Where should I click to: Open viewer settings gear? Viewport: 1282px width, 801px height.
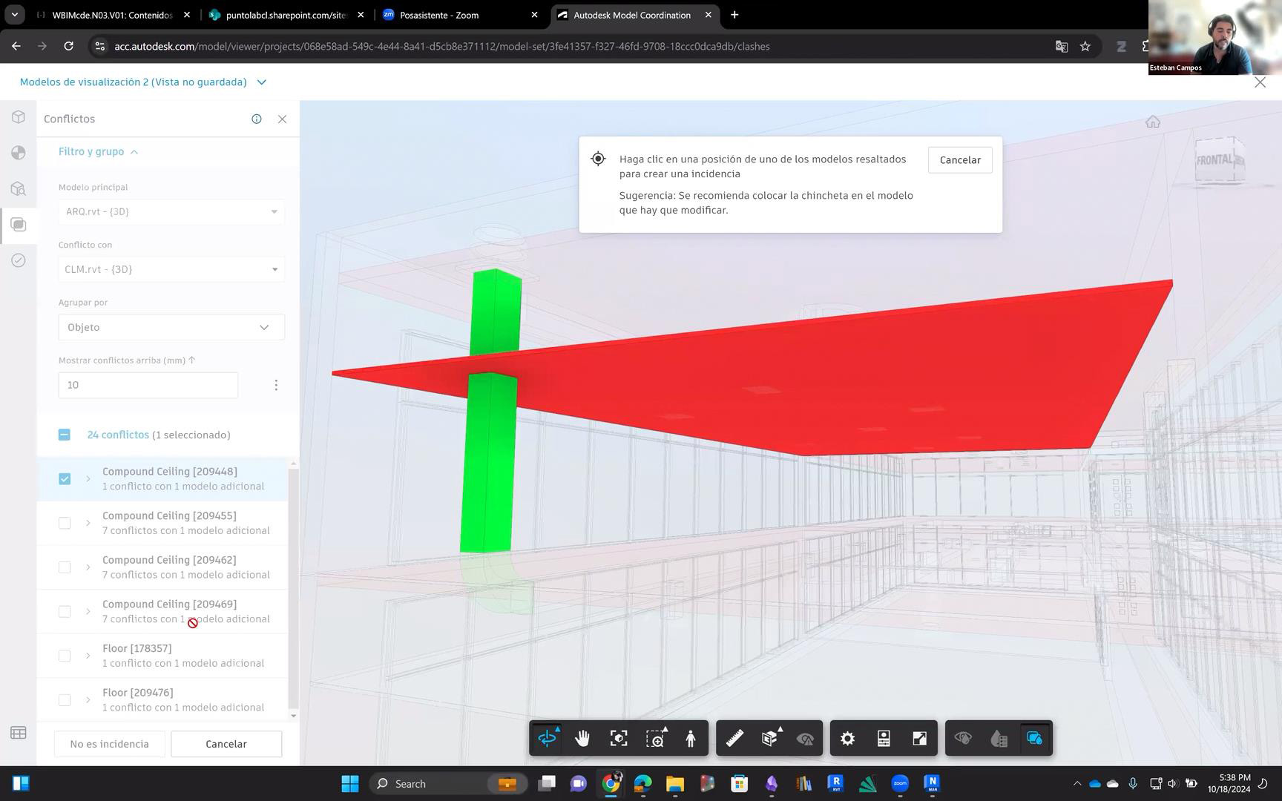tap(847, 739)
